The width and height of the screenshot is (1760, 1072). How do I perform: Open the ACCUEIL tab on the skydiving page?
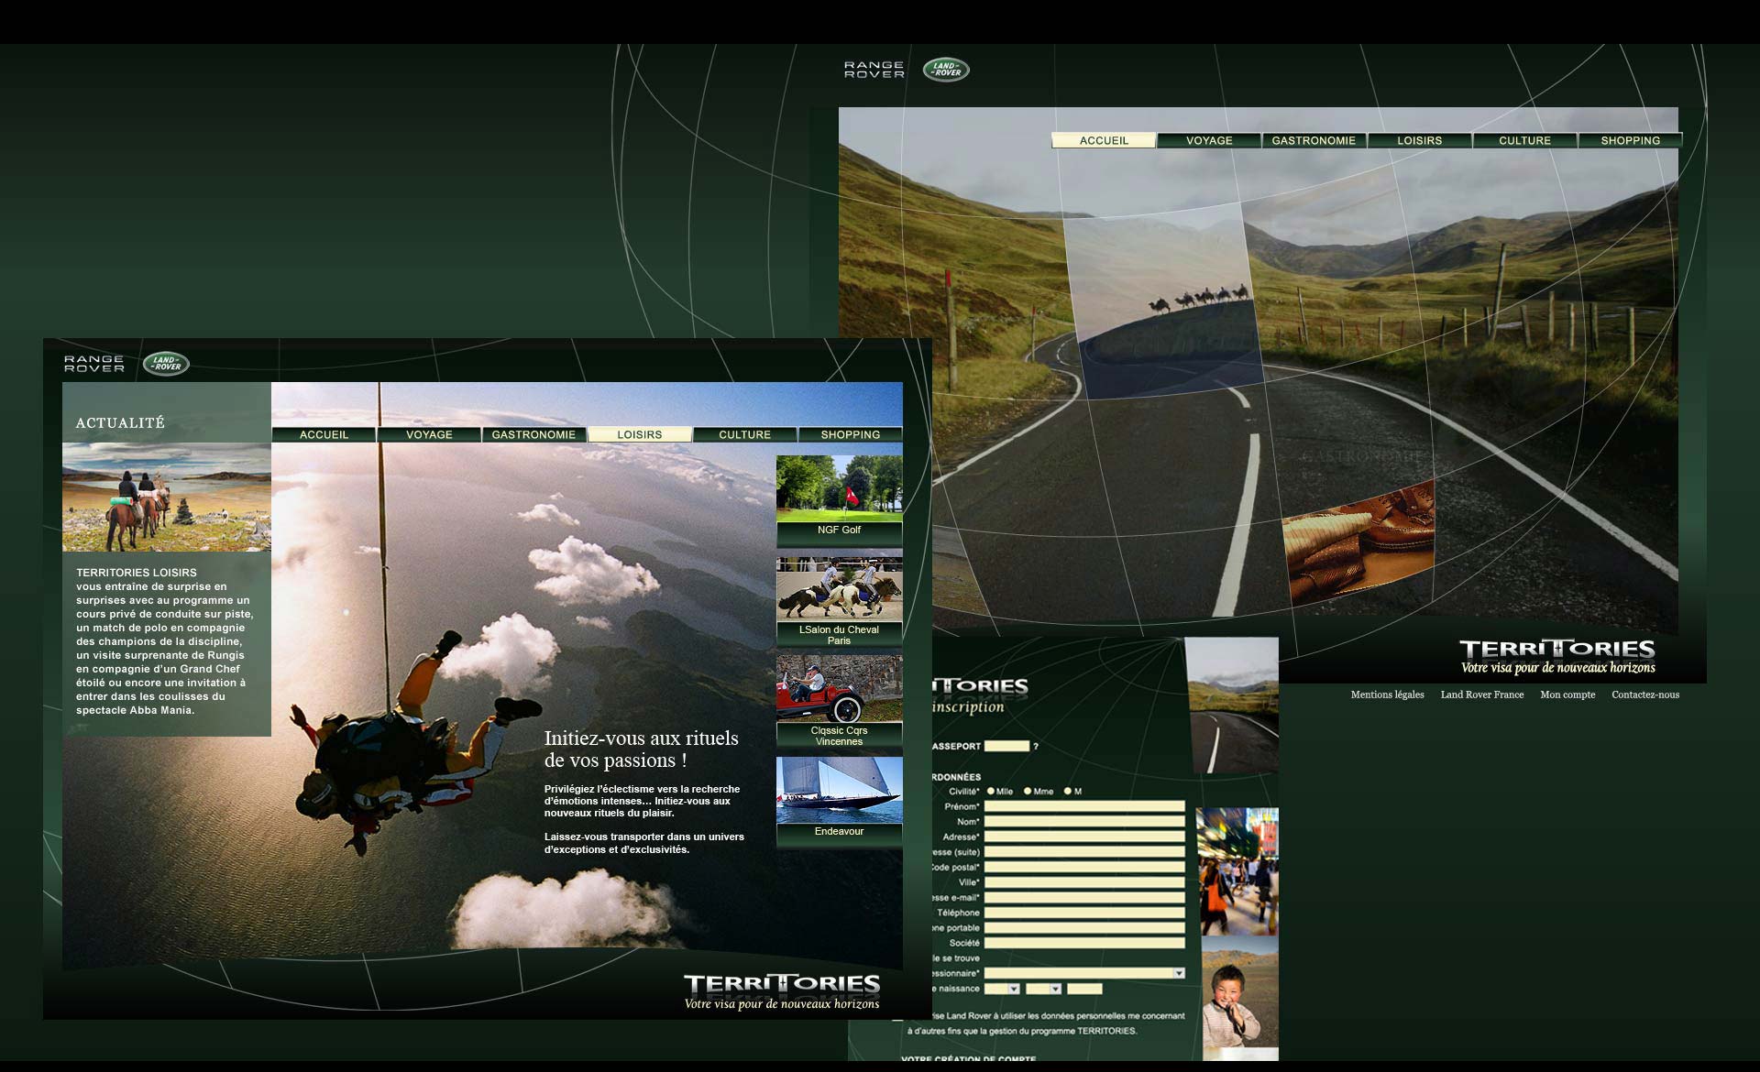324,434
